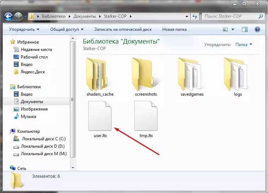The image size is (268, 193).
Task: Open Help with the question mark icon
Action: coord(257,29)
